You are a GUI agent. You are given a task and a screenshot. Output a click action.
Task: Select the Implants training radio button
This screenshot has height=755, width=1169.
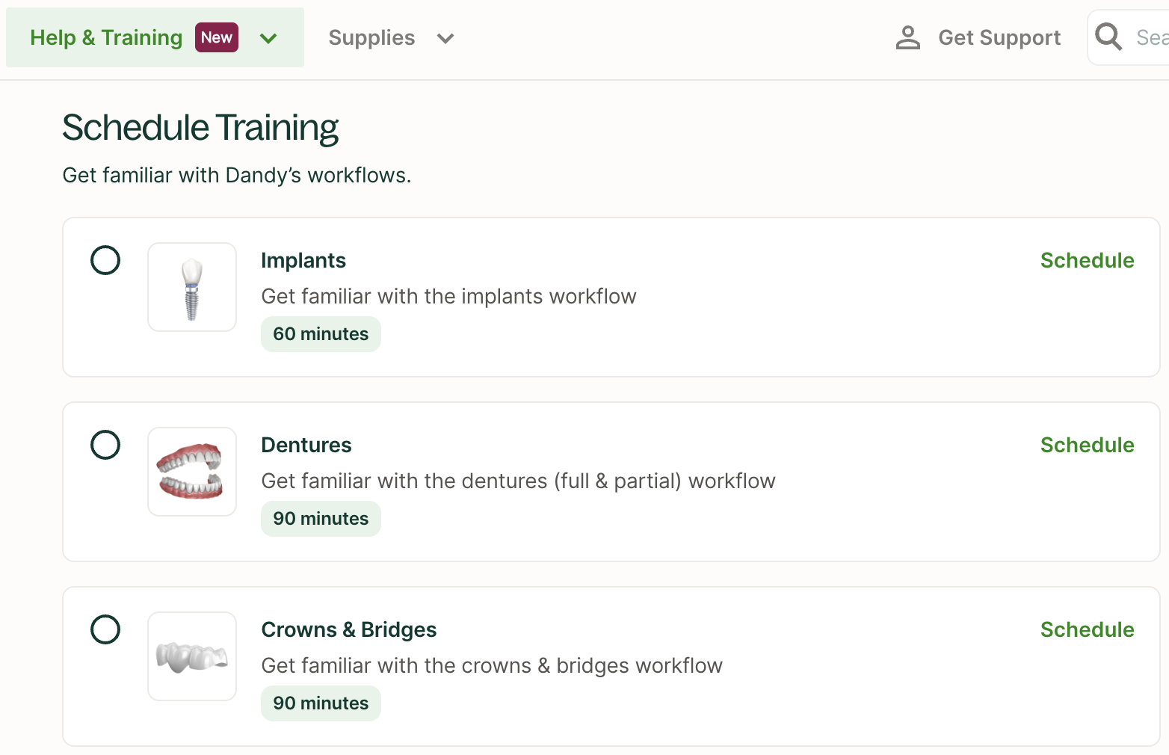pyautogui.click(x=105, y=260)
